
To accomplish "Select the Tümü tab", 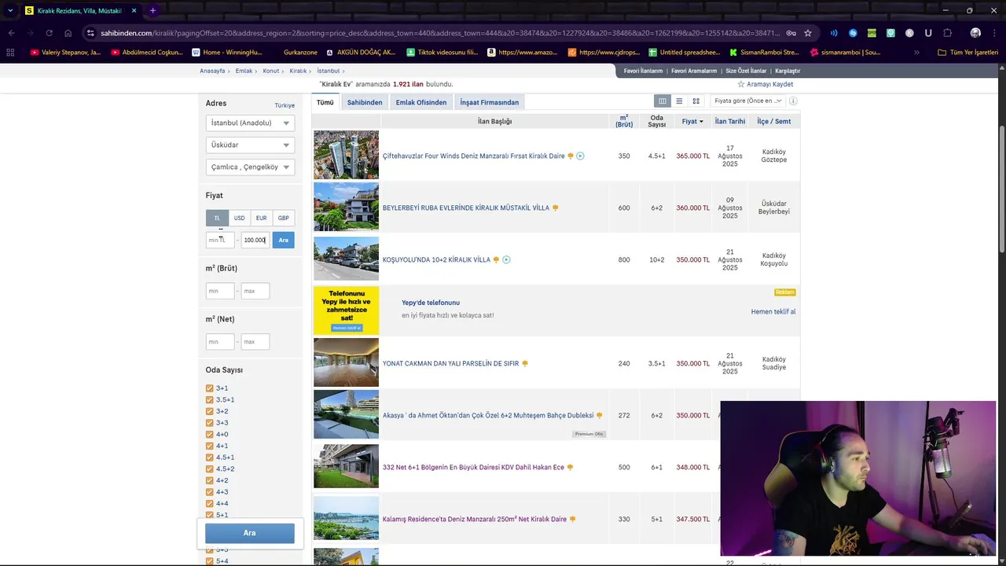I will pyautogui.click(x=325, y=102).
